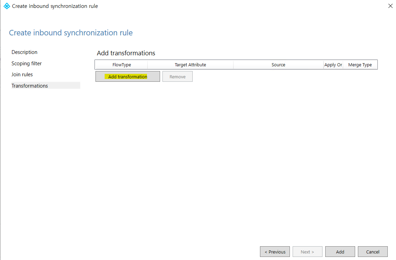Image resolution: width=396 pixels, height=260 pixels.
Task: Click Add to create the rule
Action: point(340,252)
